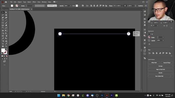Open fill color dropdown in control bar
175x98 pixels.
[x=14, y=6]
